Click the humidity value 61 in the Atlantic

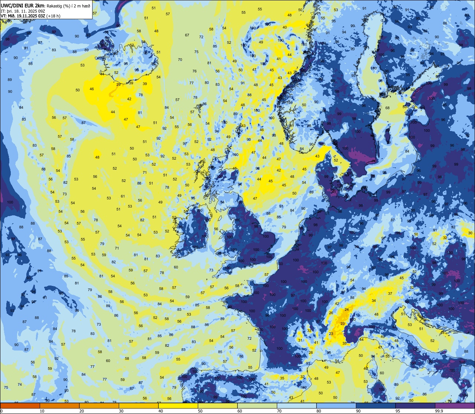tap(123, 196)
